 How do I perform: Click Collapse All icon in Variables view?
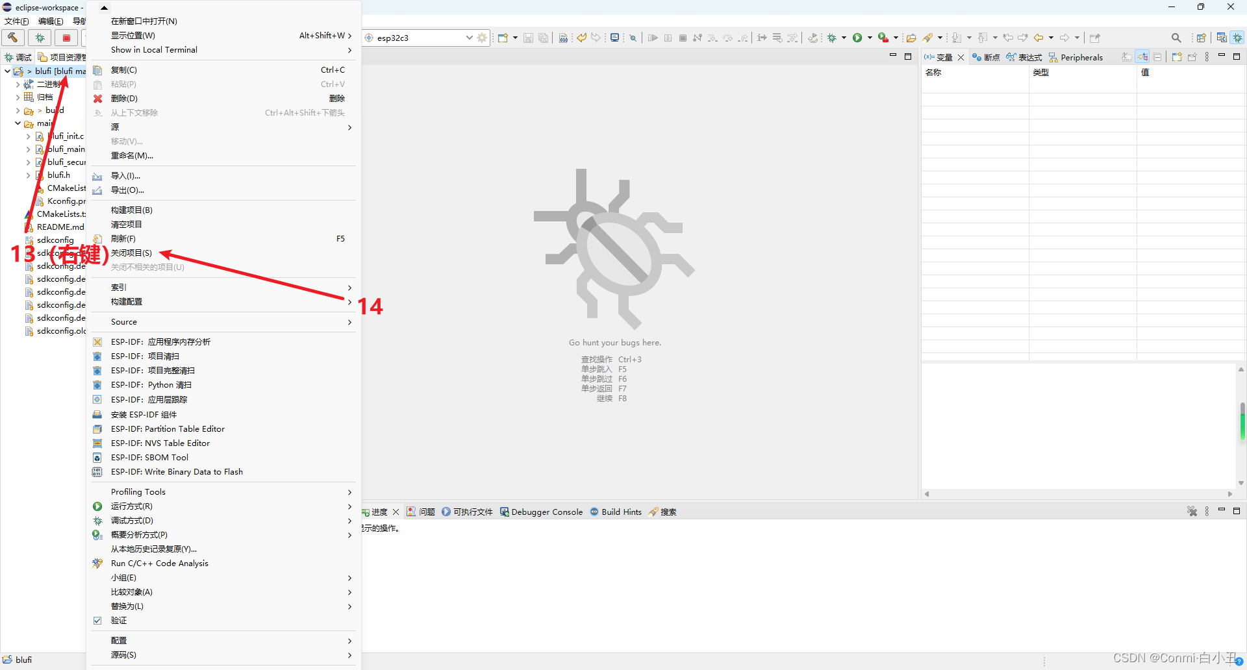coord(1157,57)
